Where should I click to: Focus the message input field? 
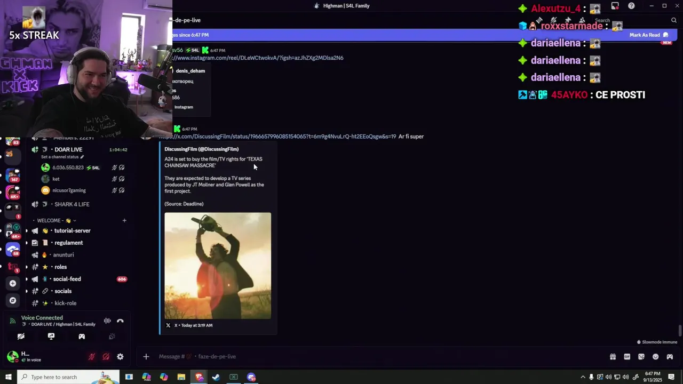point(374,357)
